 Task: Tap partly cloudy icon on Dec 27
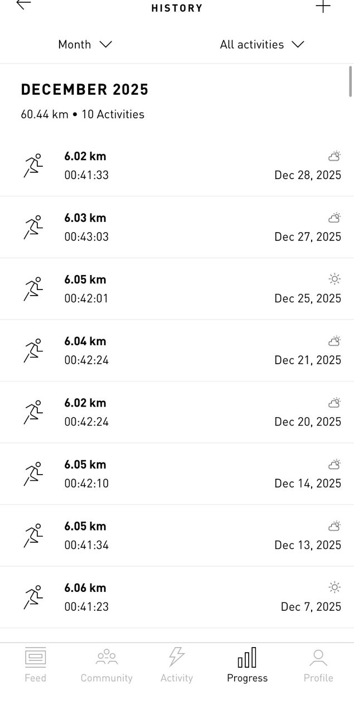coord(334,217)
